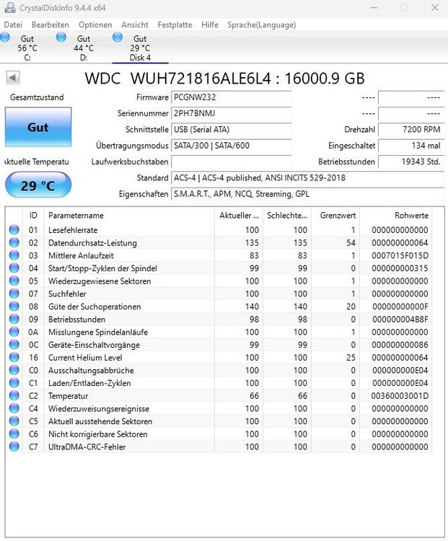
Task: Click the Schlechte... column header
Action: (x=287, y=215)
